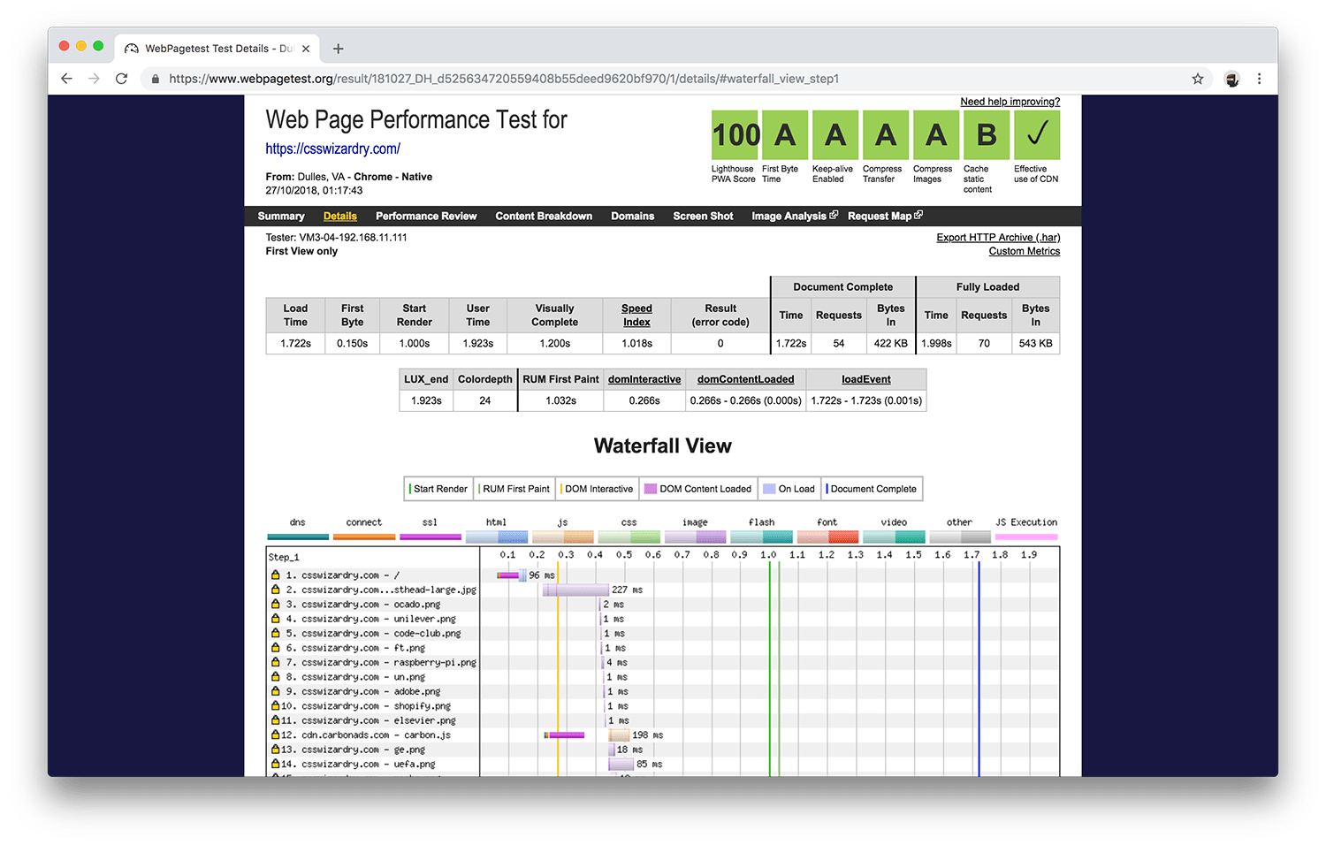The width and height of the screenshot is (1326, 845).
Task: Click the DOM Content Loaded legend swatch
Action: click(651, 489)
